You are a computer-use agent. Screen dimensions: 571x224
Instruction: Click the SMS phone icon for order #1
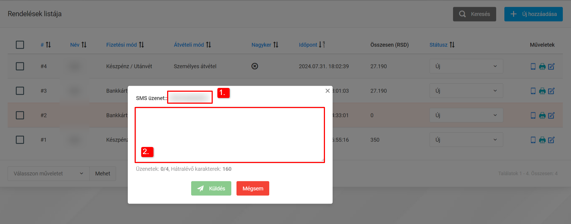coord(533,140)
